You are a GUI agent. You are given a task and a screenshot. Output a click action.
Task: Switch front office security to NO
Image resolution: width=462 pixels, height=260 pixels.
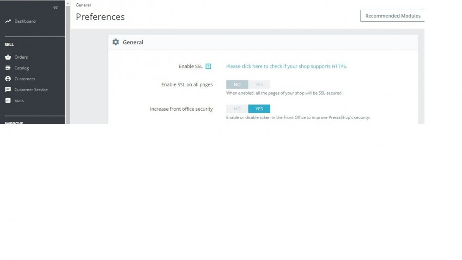click(x=237, y=109)
